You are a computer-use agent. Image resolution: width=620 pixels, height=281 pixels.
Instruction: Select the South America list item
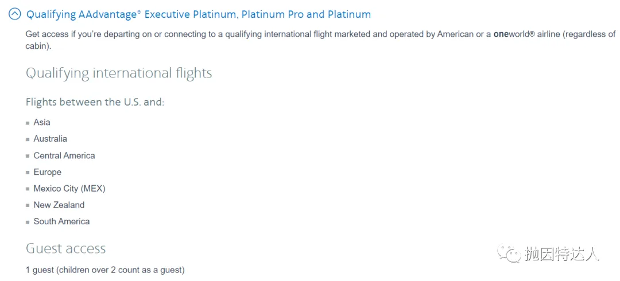[x=61, y=222]
